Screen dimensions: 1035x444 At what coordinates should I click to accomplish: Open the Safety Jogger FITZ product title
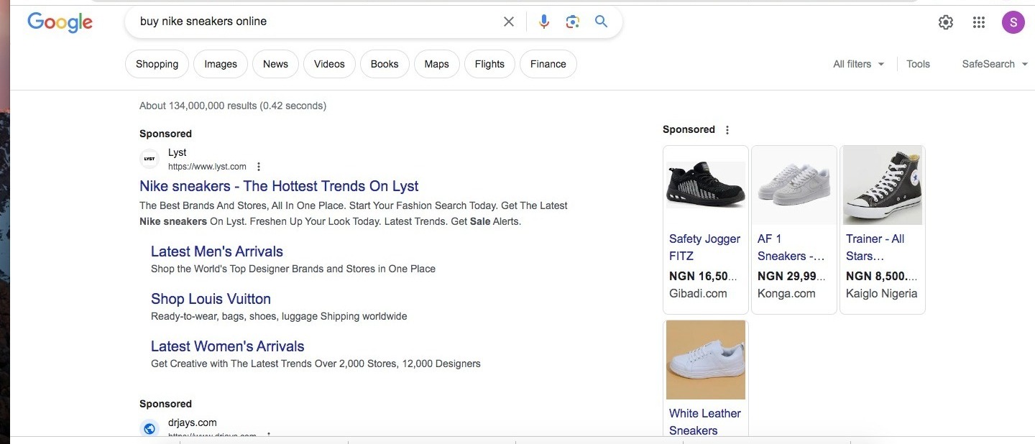[x=704, y=247]
